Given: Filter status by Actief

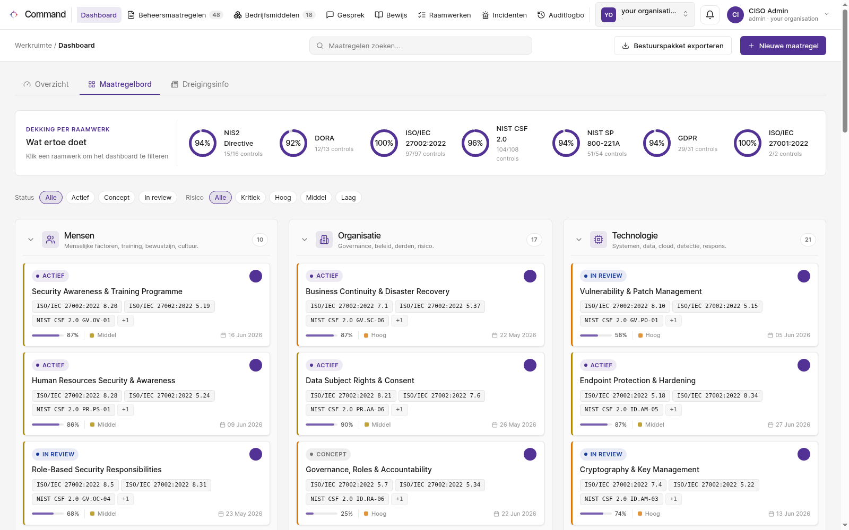Looking at the screenshot, I should coord(80,198).
